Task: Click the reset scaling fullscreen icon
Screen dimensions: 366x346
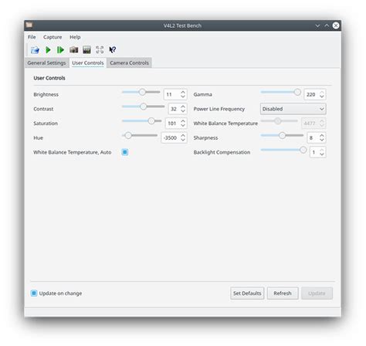Action: [x=100, y=49]
